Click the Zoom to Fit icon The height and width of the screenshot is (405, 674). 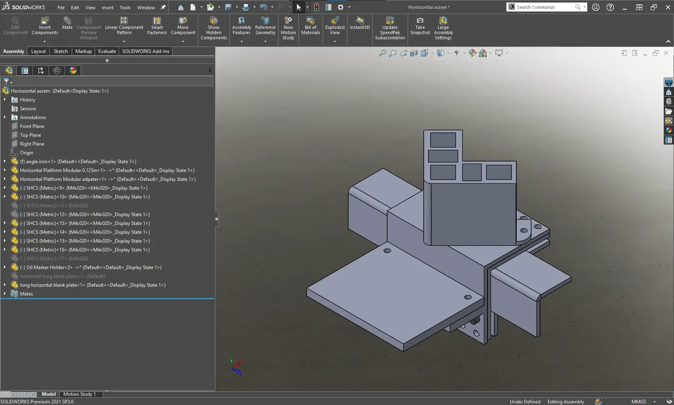click(382, 53)
